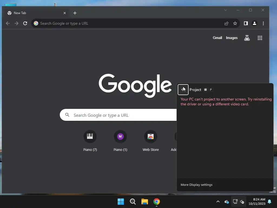Image resolution: width=277 pixels, height=208 pixels.
Task: Click the Windows key shortcut hint
Action: [205, 90]
